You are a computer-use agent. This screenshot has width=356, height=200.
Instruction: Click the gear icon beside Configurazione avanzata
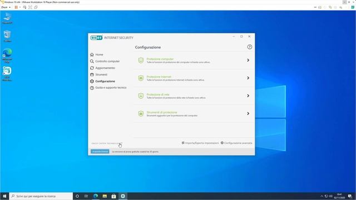tap(222, 143)
